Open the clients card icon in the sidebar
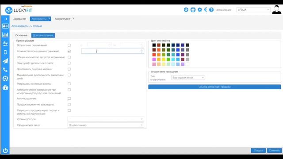Viewport: 283px width, 159px height. [5, 26]
